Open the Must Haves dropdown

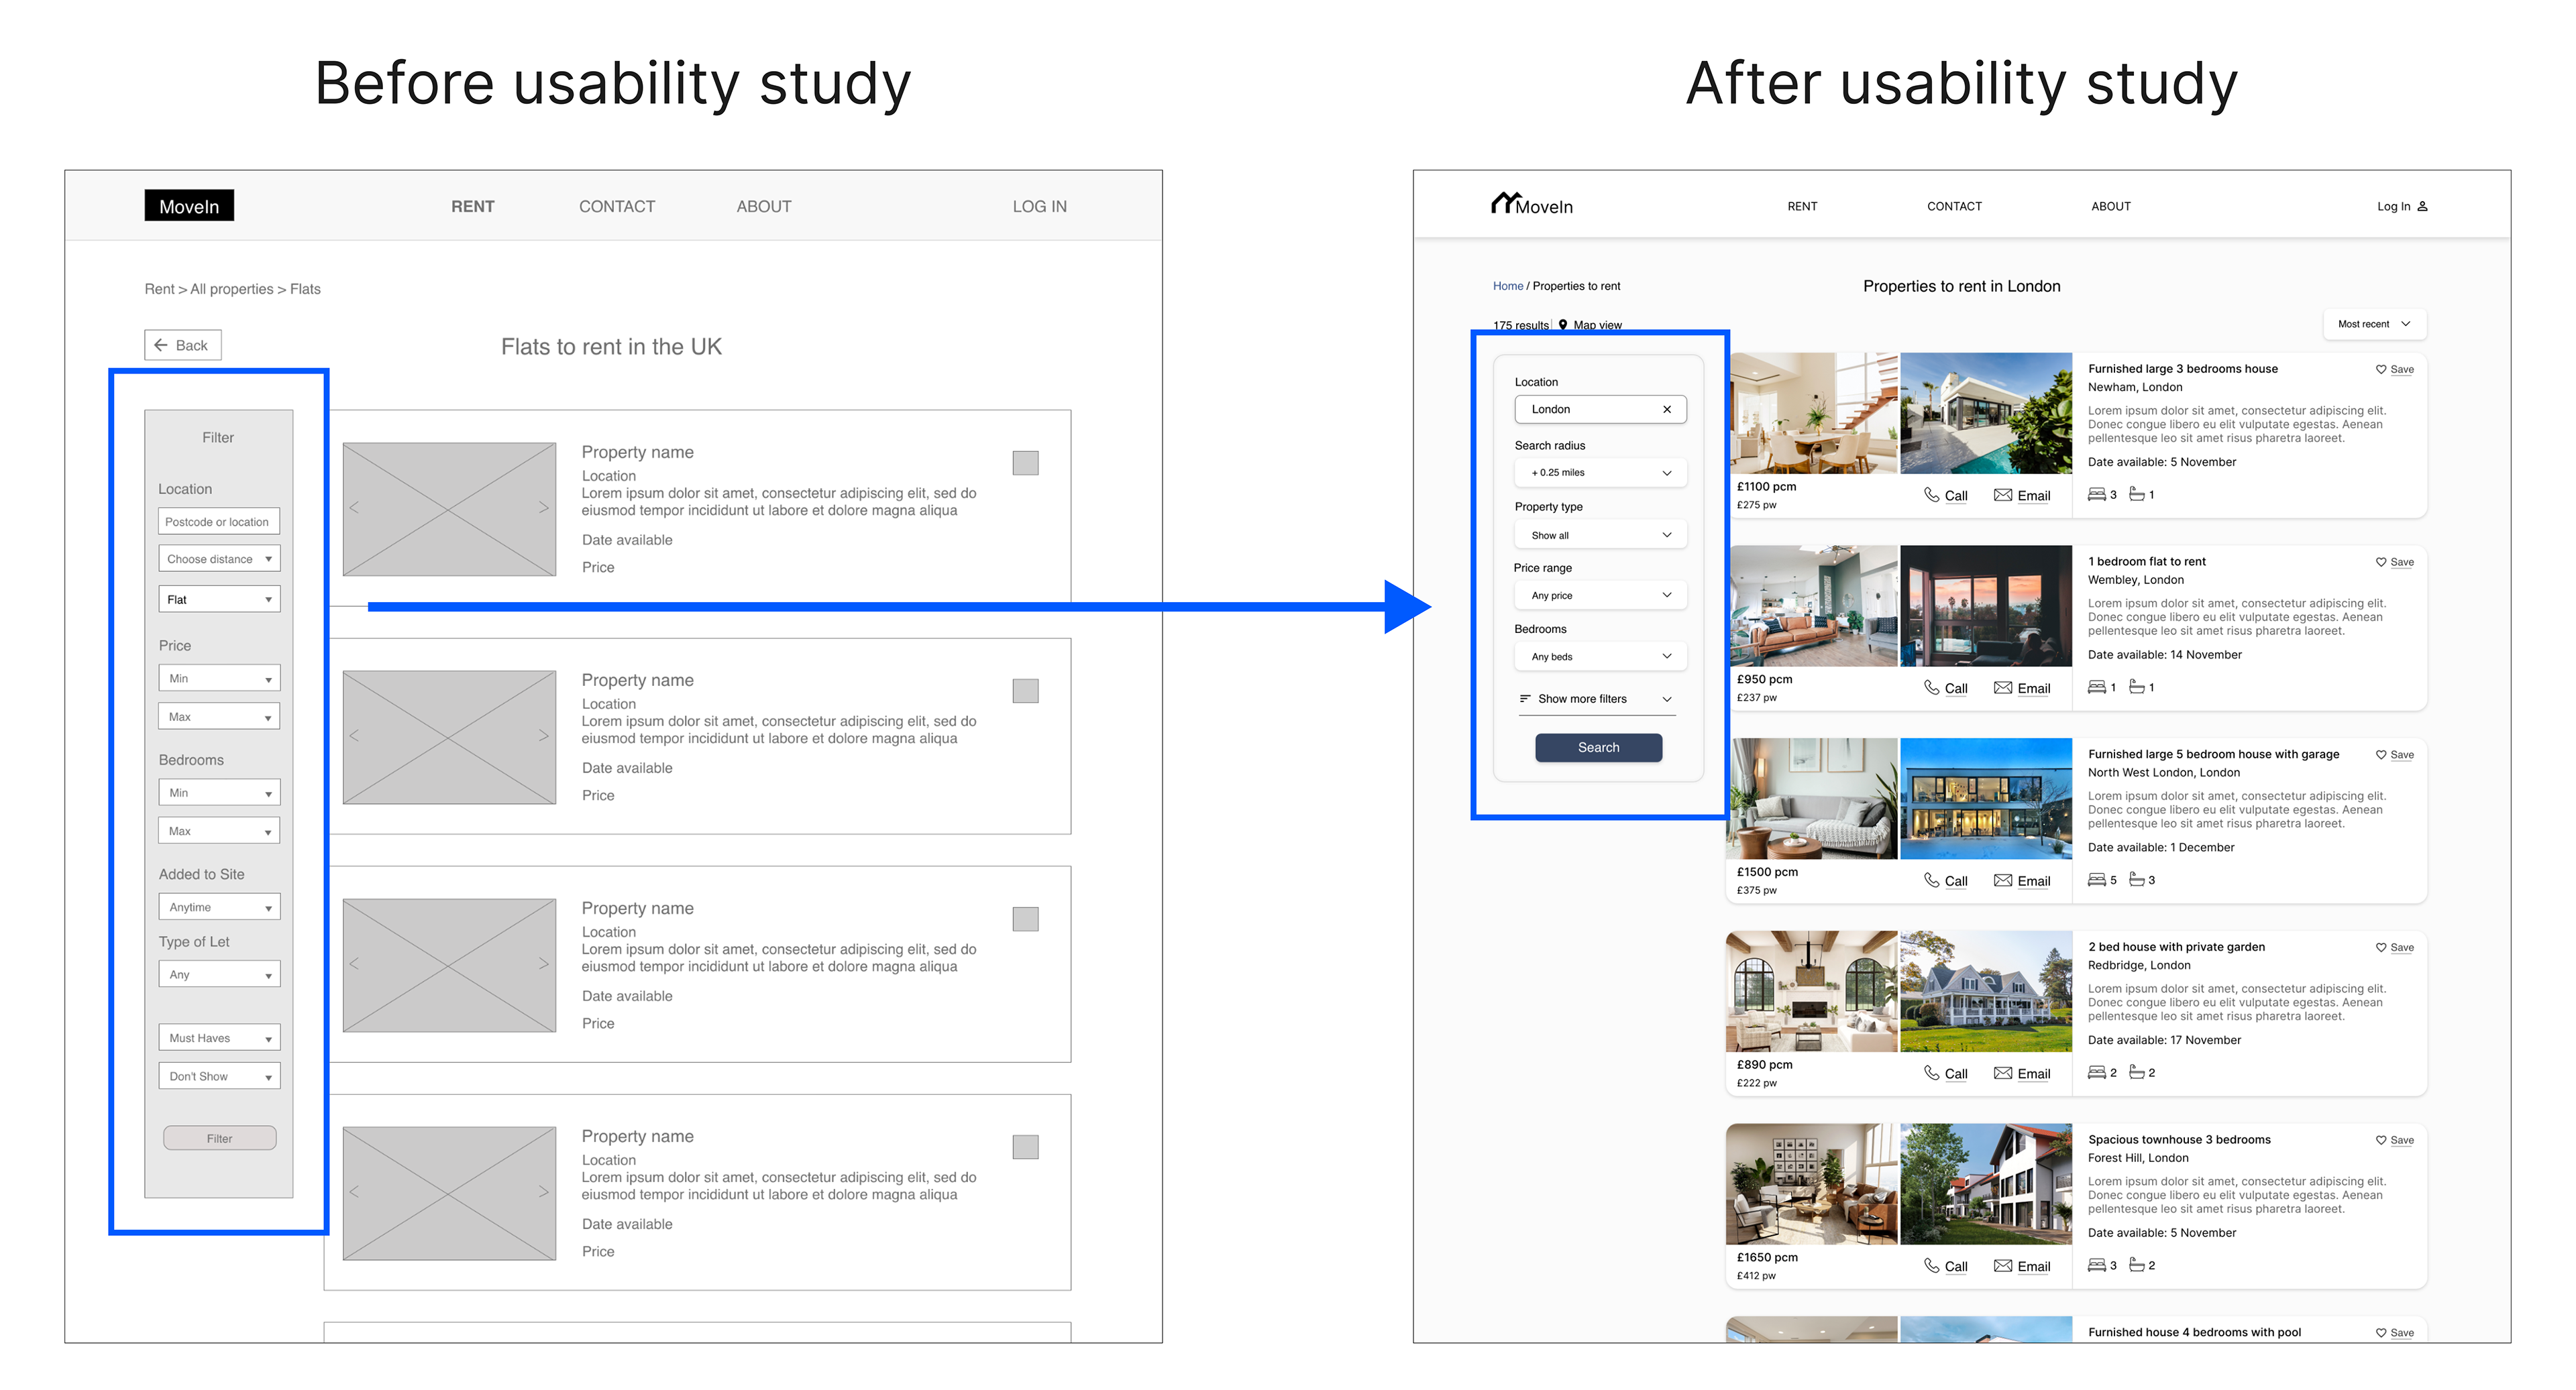(x=219, y=1037)
